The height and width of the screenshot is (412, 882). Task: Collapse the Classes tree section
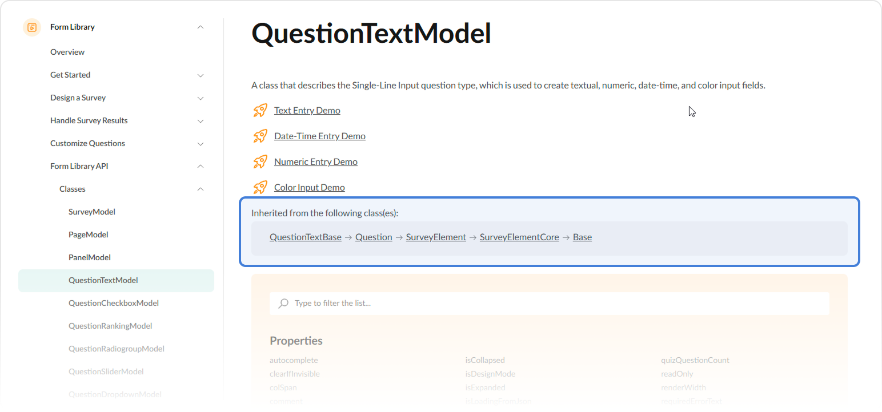[201, 189]
